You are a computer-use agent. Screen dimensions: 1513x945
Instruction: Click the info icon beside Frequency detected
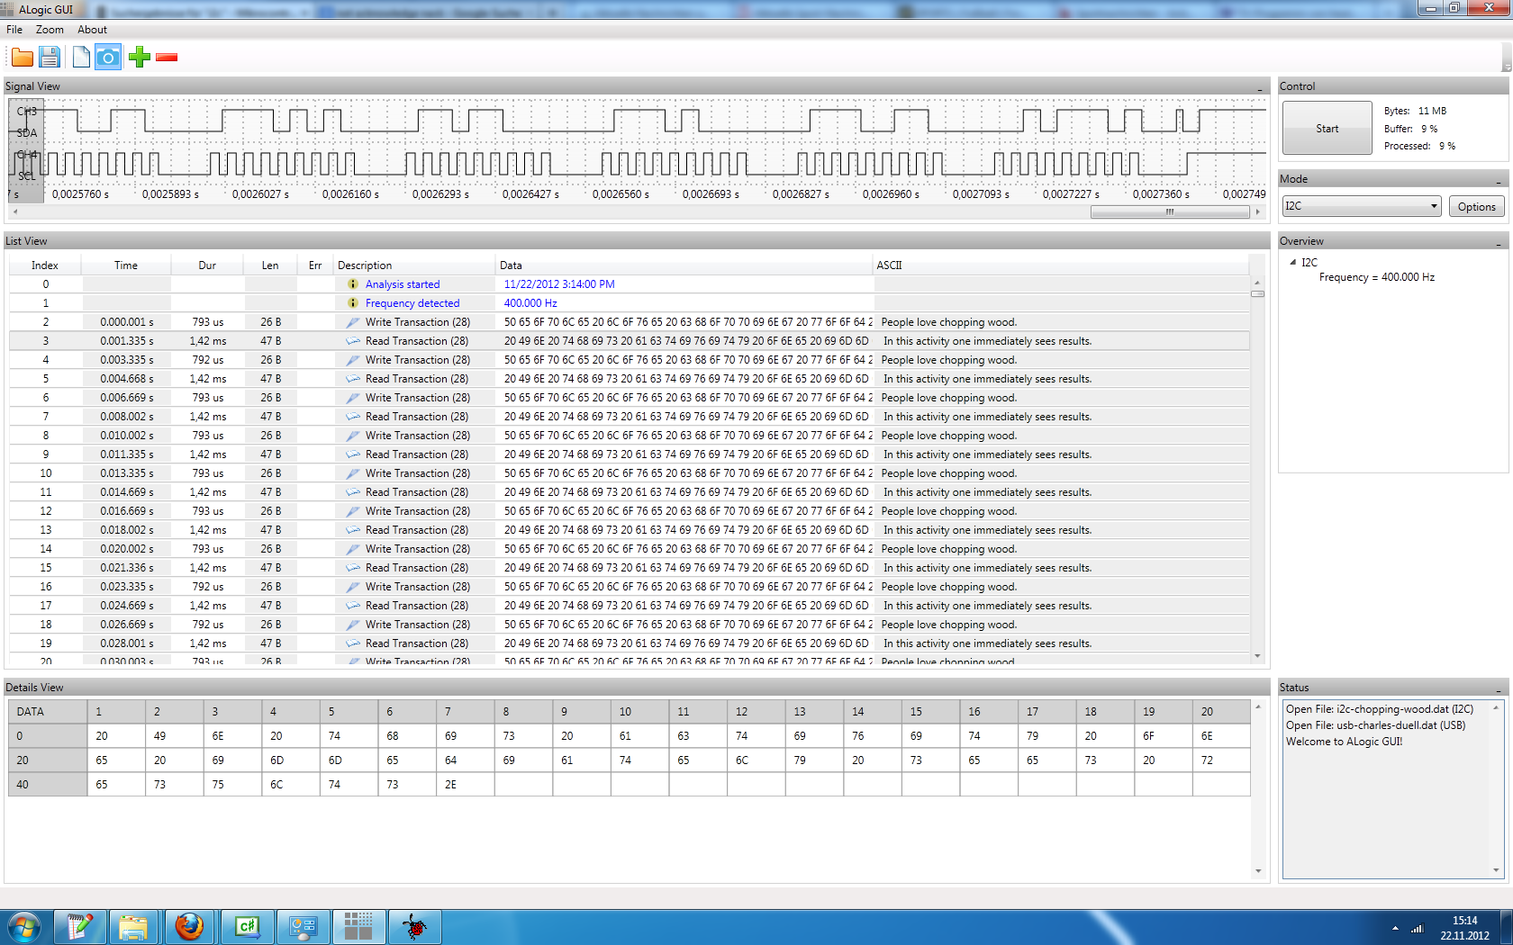[x=353, y=303]
